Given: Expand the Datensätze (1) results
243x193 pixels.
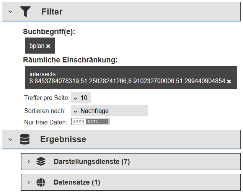Looking at the screenshot, I should click(29, 182).
